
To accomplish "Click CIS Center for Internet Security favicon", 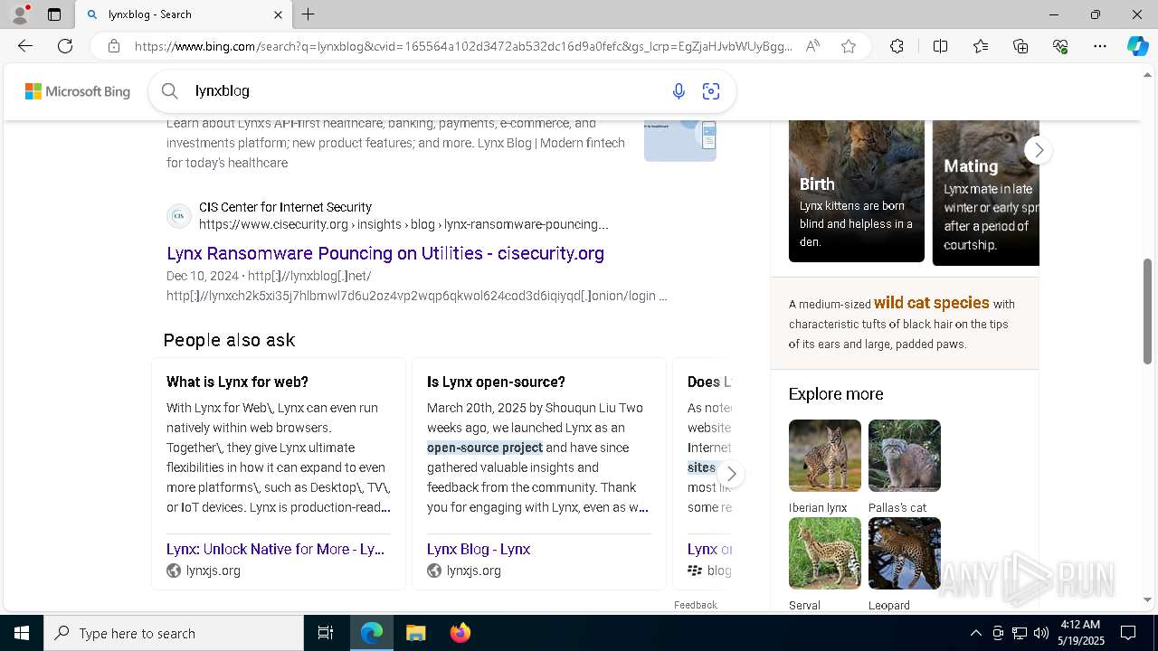I will tap(179, 216).
